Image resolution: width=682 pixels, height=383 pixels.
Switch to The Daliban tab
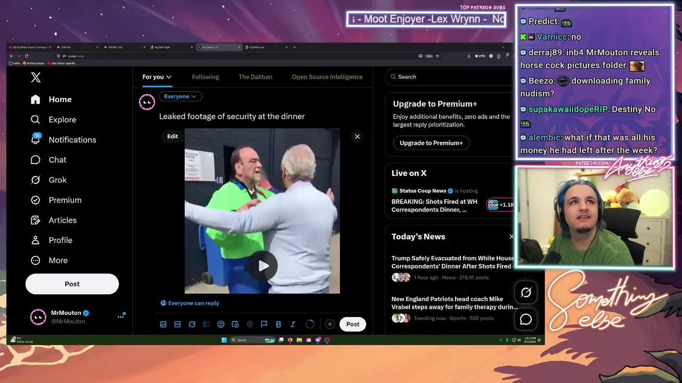255,77
